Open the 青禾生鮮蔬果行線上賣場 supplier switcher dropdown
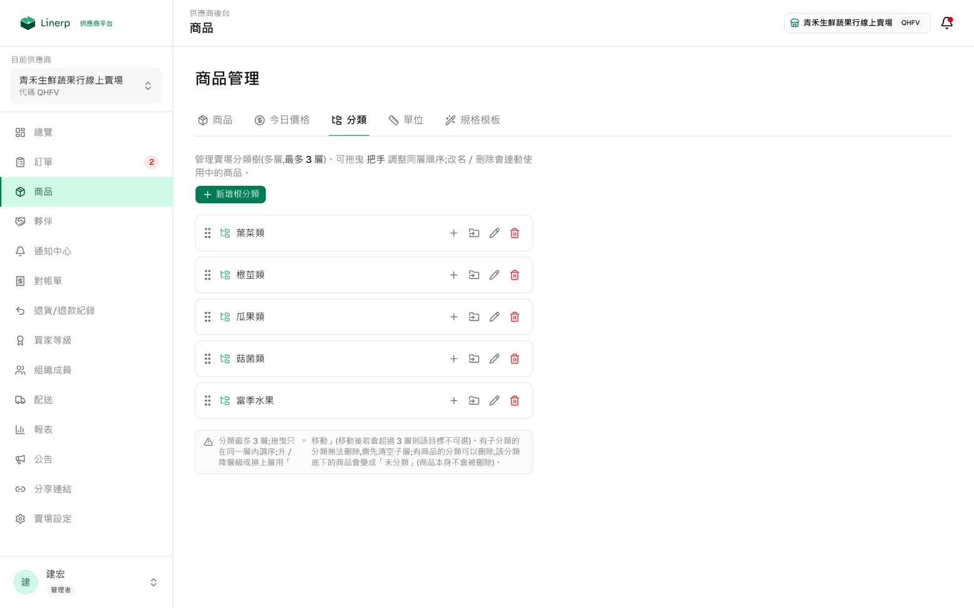974x608 pixels. click(86, 85)
